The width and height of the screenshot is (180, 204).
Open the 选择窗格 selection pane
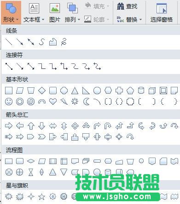[x=162, y=12]
